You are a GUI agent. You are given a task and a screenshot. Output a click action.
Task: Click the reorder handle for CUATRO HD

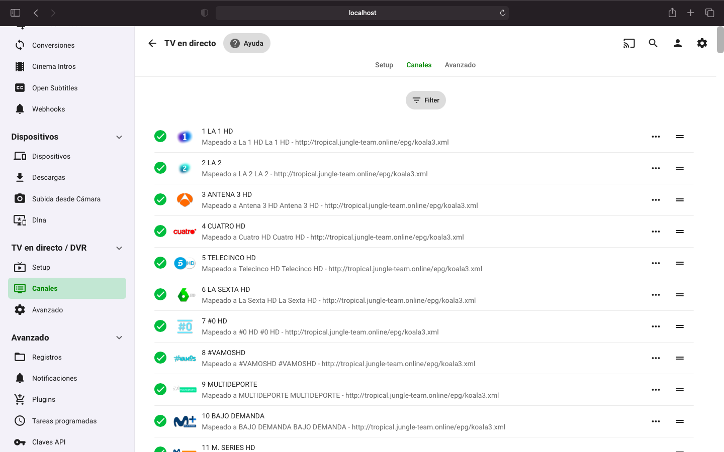pos(680,232)
